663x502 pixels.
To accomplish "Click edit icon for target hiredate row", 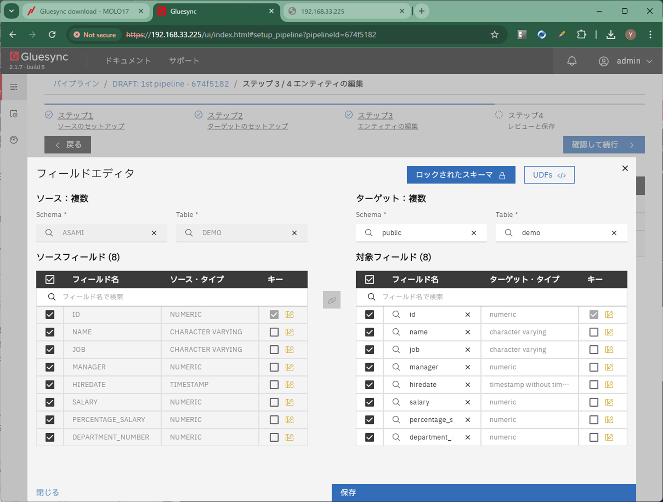I will point(609,384).
